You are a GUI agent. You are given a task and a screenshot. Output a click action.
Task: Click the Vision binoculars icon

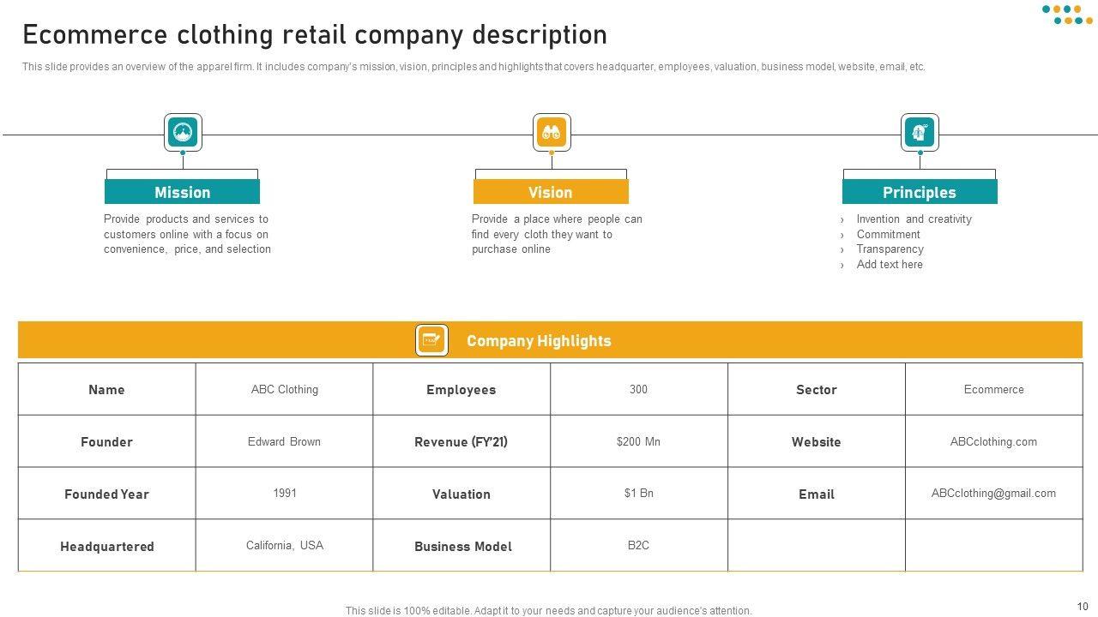551,133
